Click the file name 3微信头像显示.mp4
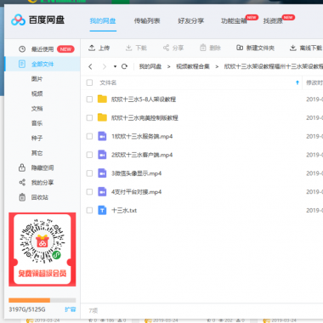Viewport: 323px width, 323px height. tap(136, 173)
